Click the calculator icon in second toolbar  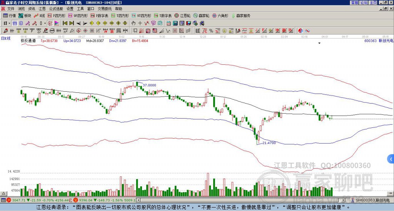click(x=175, y=23)
